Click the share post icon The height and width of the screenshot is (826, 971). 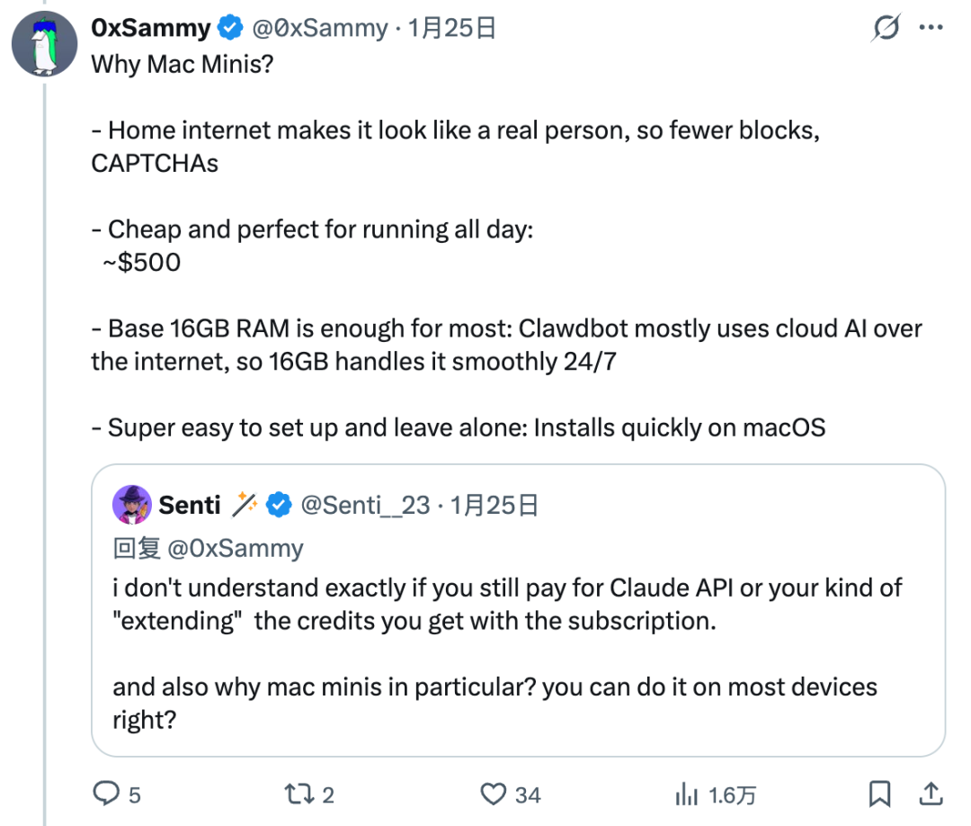click(932, 793)
